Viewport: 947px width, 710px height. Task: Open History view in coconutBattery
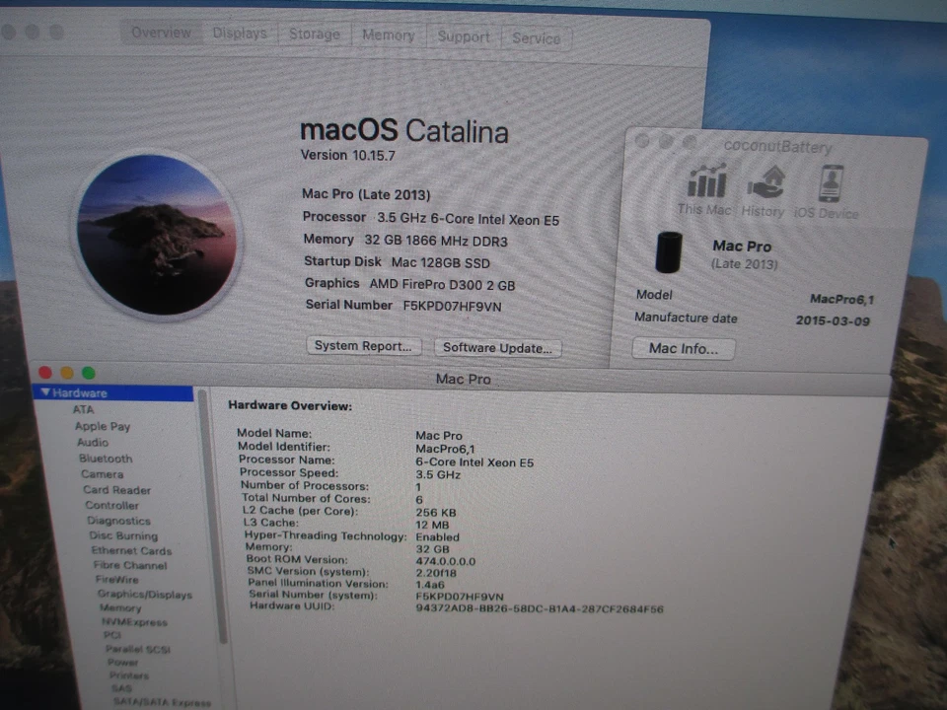(x=763, y=189)
